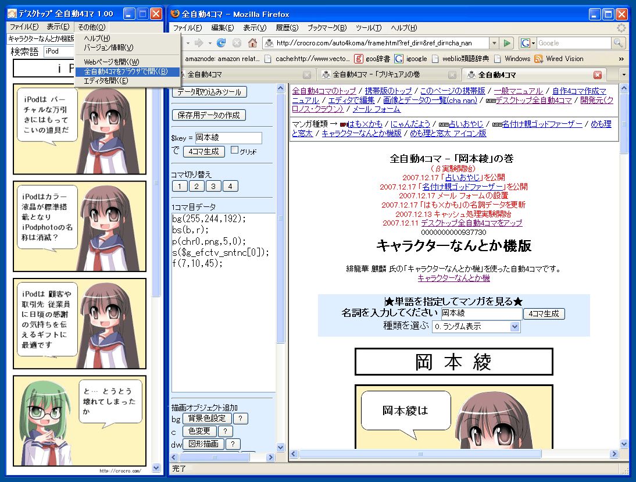Screen dimensions: 636x482
Task: Click the 4コマ生成 button on the web page
Action: tap(544, 313)
